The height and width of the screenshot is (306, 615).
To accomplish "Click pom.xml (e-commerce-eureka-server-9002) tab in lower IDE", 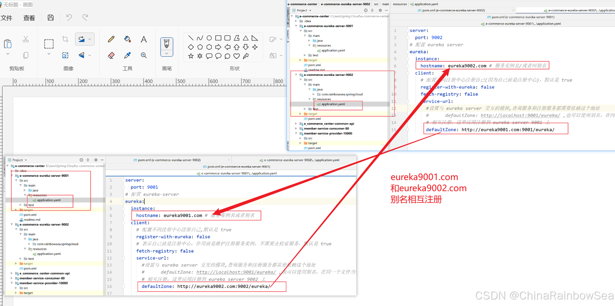I will 167,160.
